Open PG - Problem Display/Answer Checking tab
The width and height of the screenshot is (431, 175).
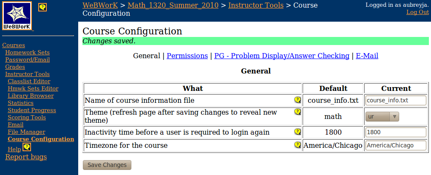pyautogui.click(x=282, y=56)
